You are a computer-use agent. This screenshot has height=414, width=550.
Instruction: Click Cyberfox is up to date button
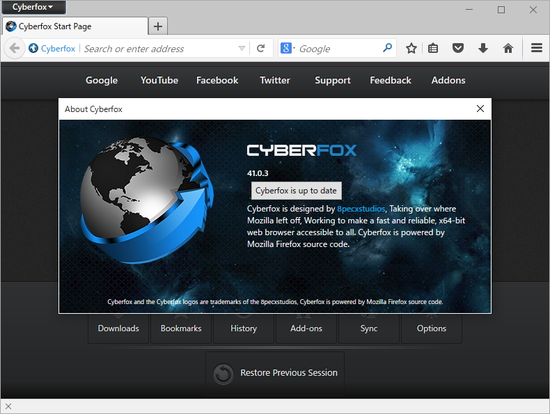click(296, 191)
